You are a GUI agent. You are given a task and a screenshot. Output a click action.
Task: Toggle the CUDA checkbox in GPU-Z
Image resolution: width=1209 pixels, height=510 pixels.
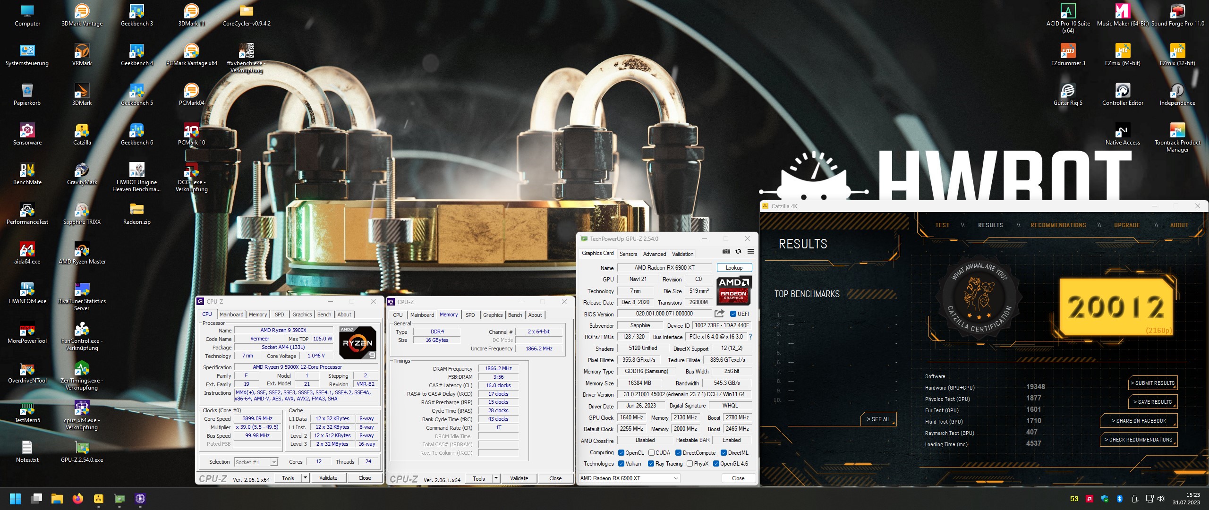pos(651,453)
